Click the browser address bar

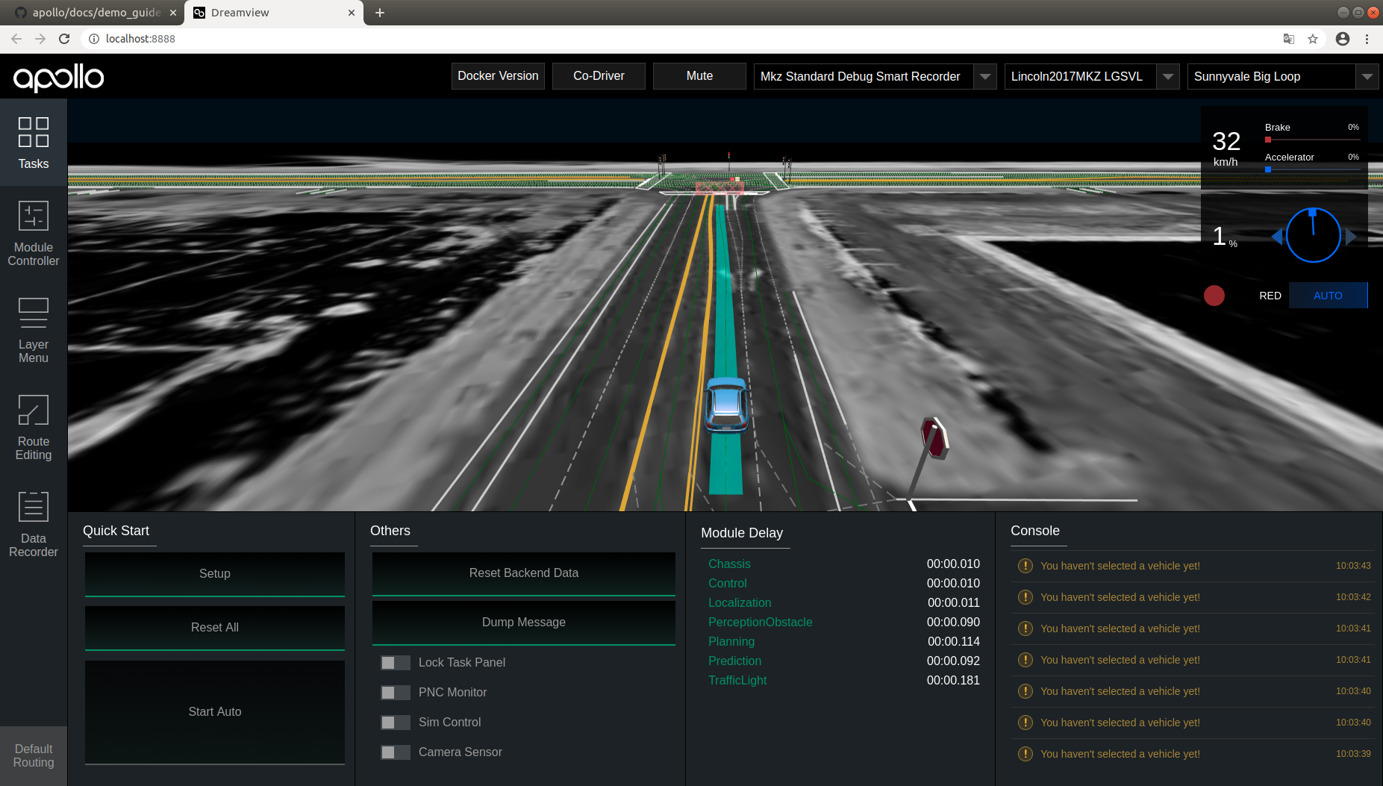(299, 39)
